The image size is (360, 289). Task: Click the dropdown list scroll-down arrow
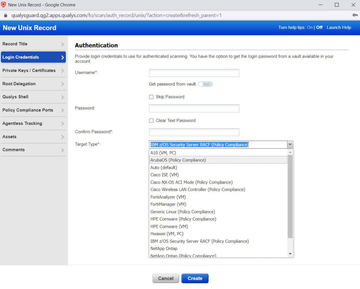point(290,254)
